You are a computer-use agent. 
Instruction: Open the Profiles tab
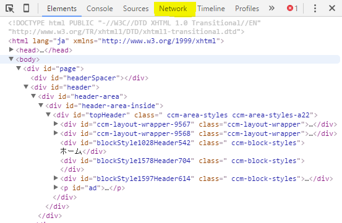247,9
